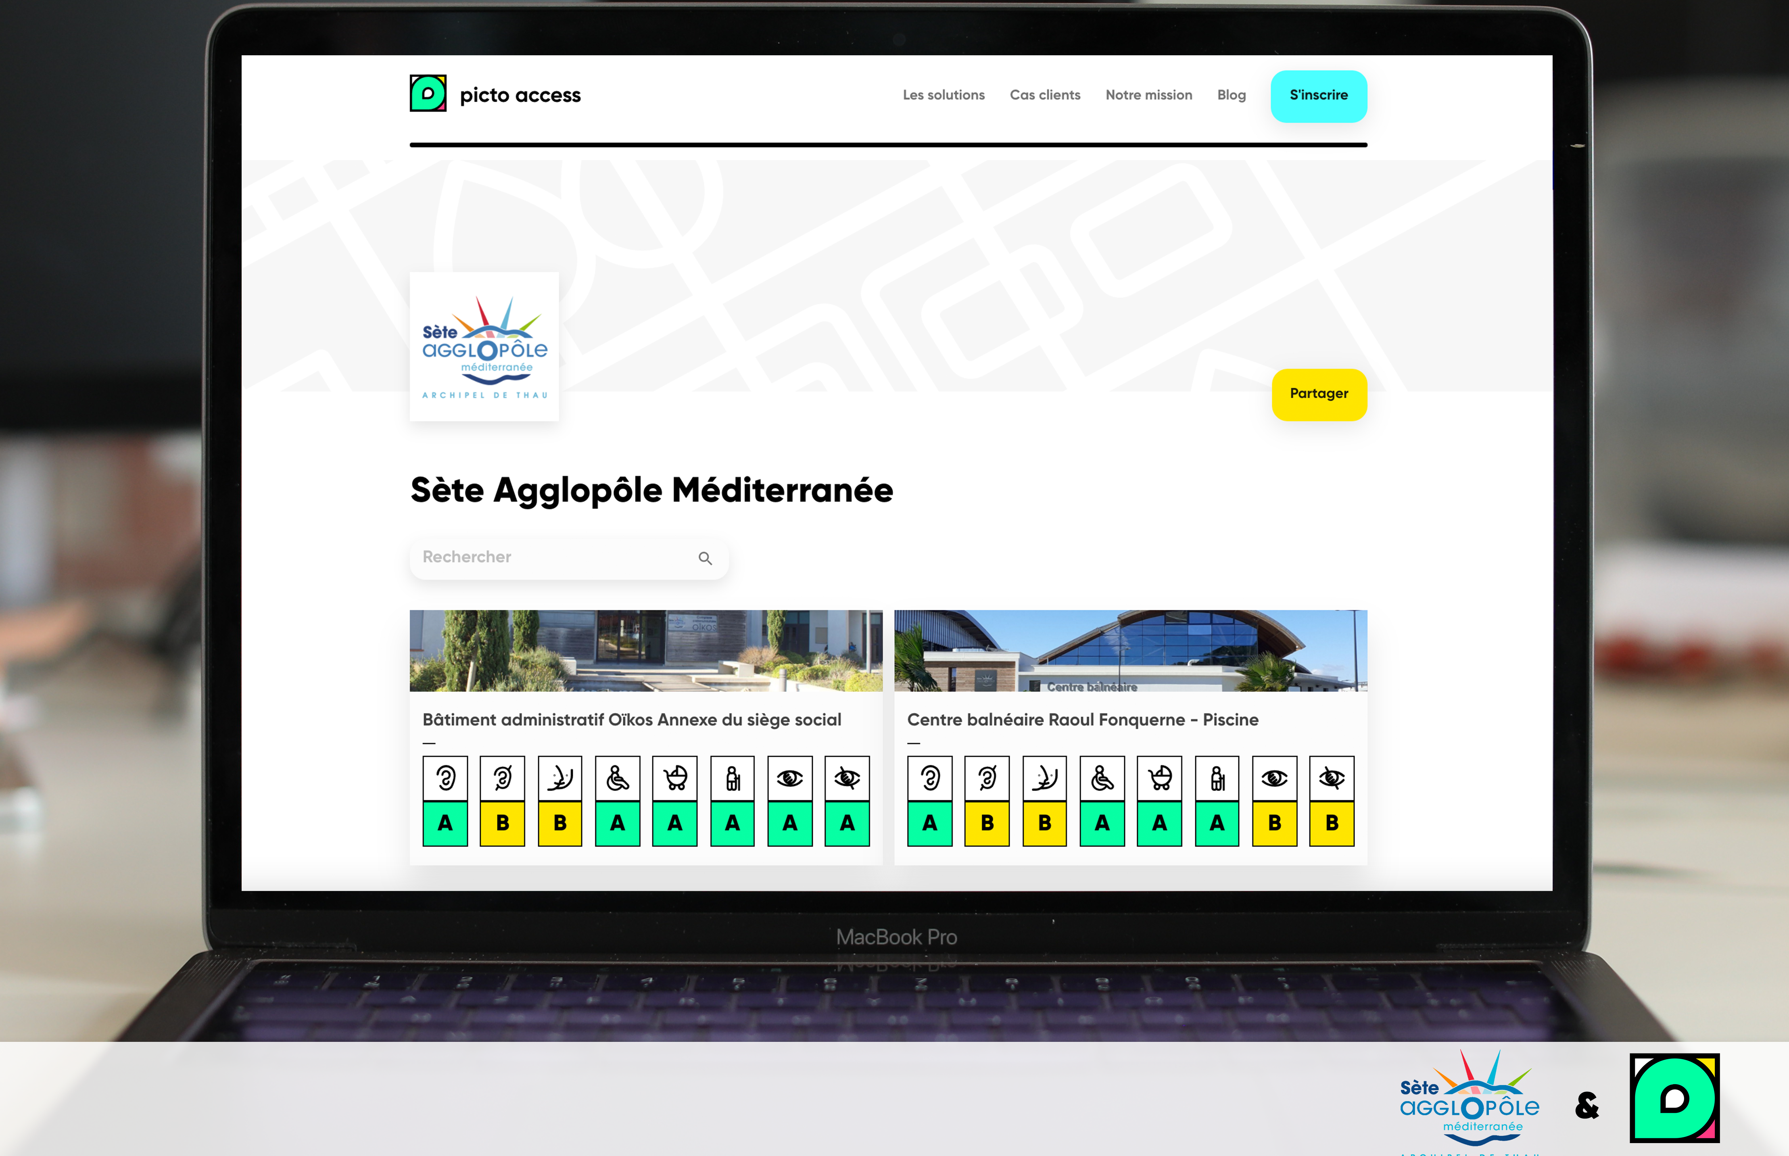The height and width of the screenshot is (1156, 1789).
Task: Select the open eye pictogram on Centre balnéaire card
Action: (1274, 778)
